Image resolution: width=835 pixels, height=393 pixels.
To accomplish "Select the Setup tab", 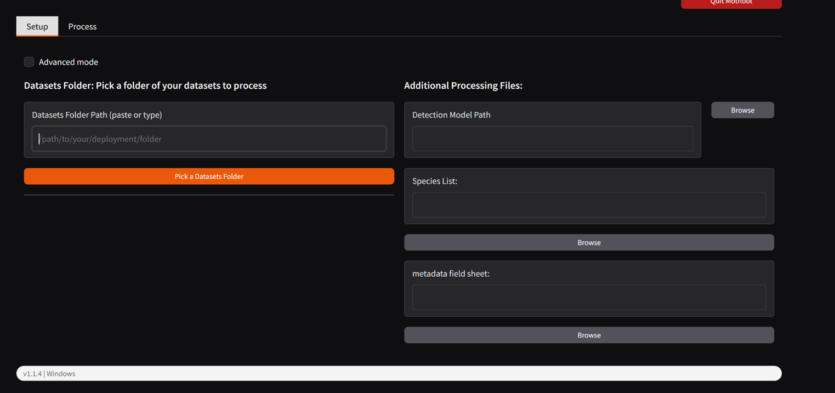I will (x=37, y=26).
